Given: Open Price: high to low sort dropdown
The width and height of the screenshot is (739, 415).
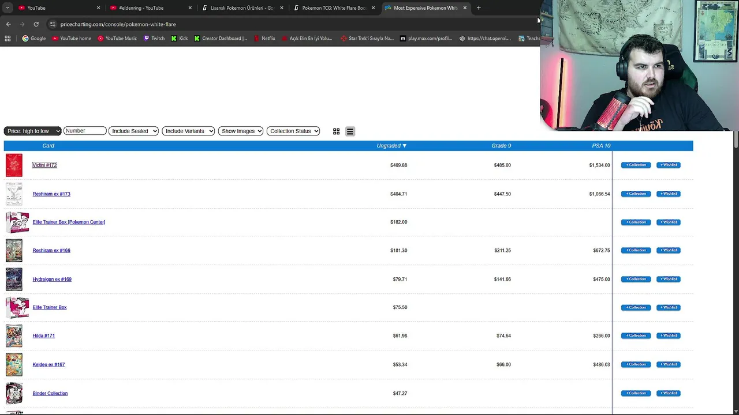Looking at the screenshot, I should coord(32,131).
